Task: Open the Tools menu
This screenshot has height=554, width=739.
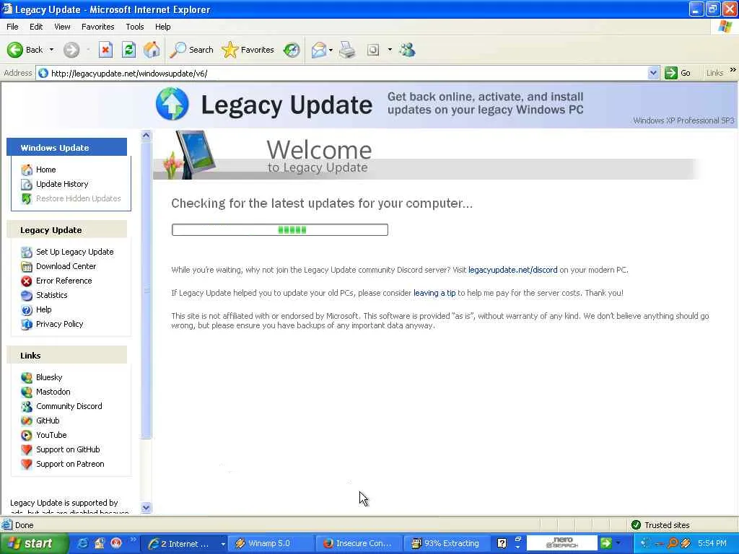Action: pos(134,27)
